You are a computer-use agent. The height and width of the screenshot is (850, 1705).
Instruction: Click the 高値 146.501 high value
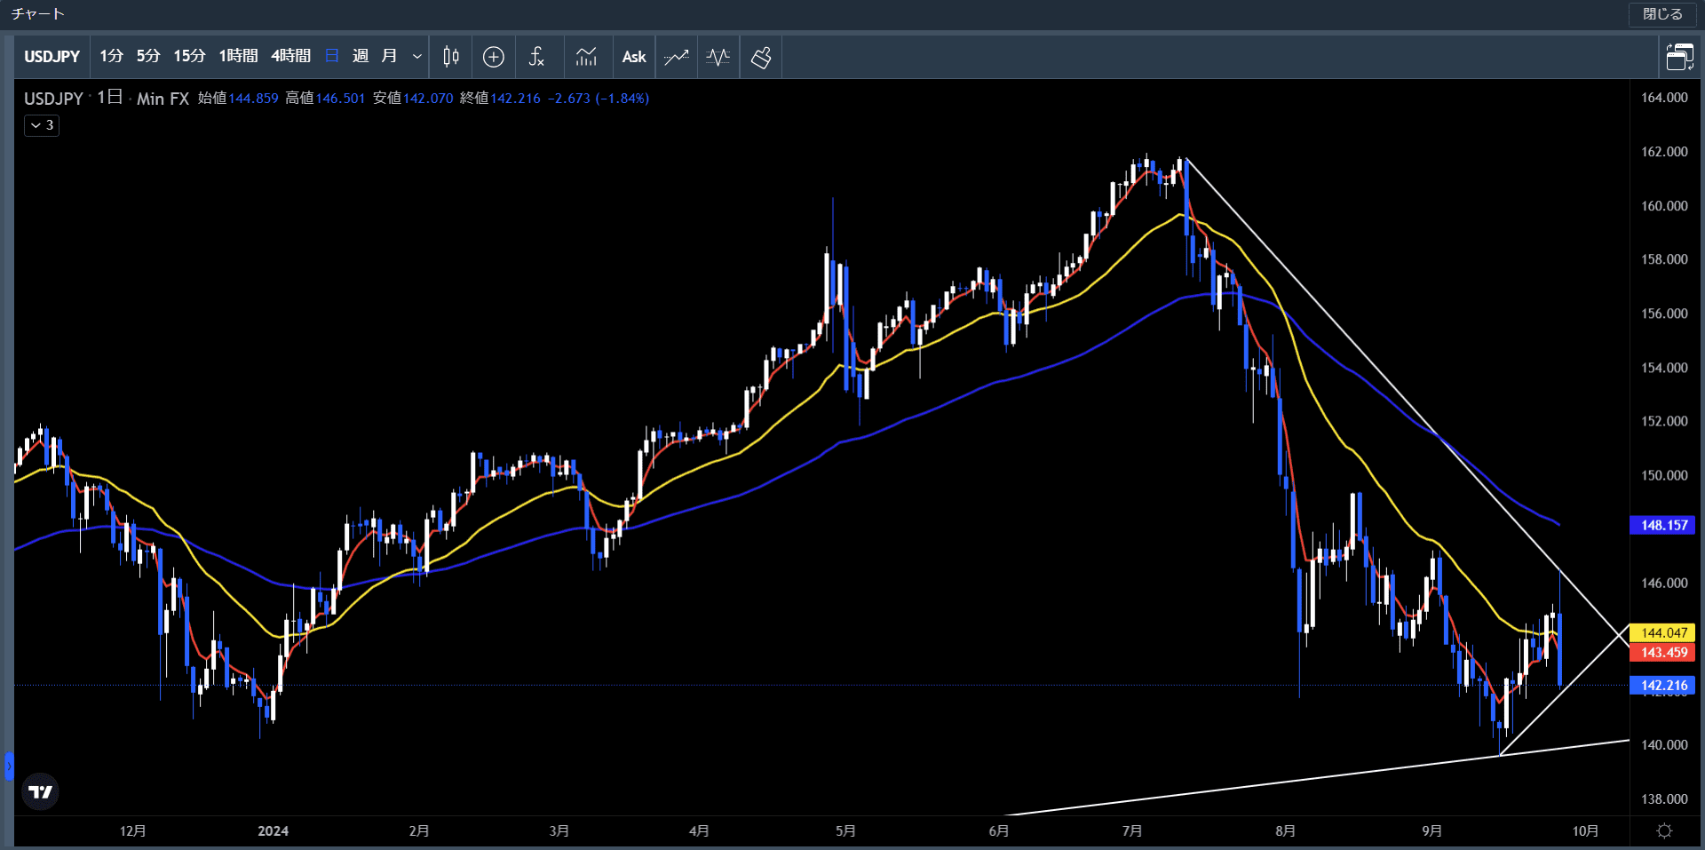click(x=325, y=98)
